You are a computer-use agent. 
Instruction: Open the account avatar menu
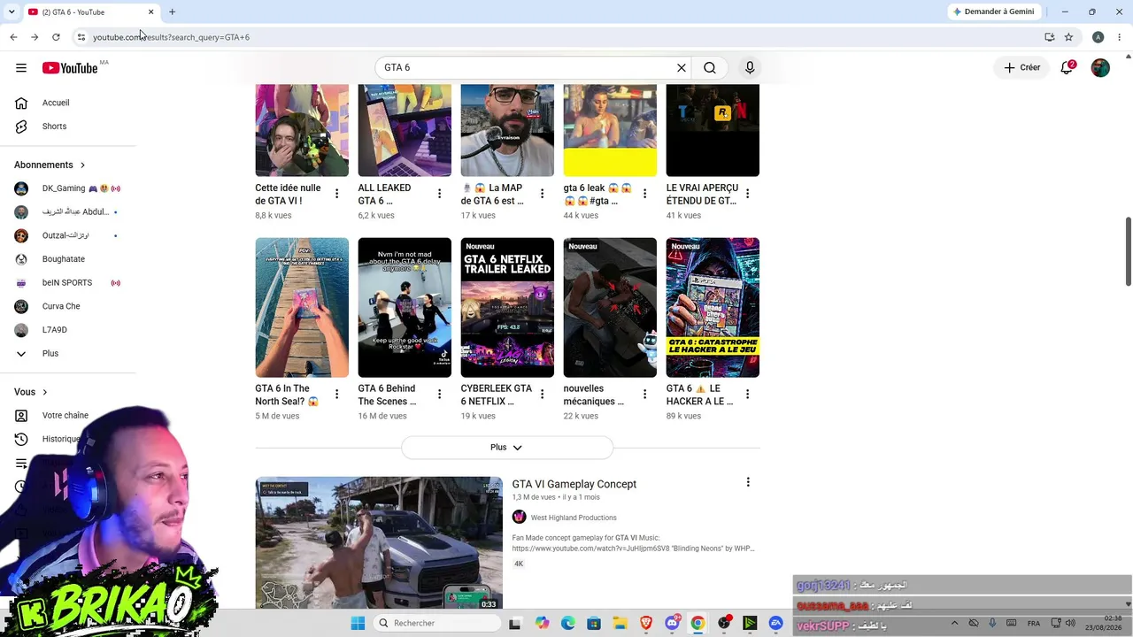(x=1100, y=68)
